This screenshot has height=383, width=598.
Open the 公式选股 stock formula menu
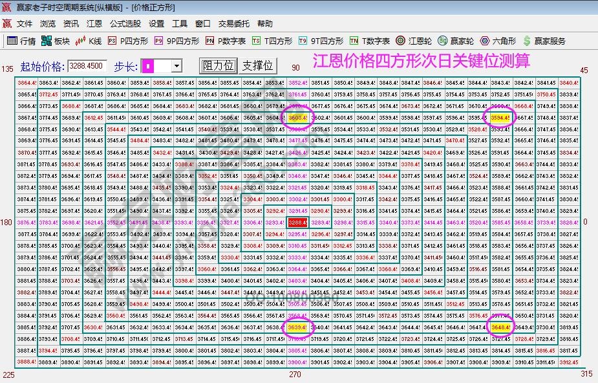point(125,23)
